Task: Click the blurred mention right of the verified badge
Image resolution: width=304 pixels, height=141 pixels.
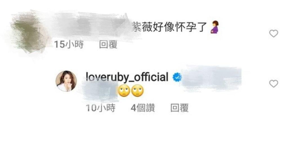Action: [x=212, y=78]
